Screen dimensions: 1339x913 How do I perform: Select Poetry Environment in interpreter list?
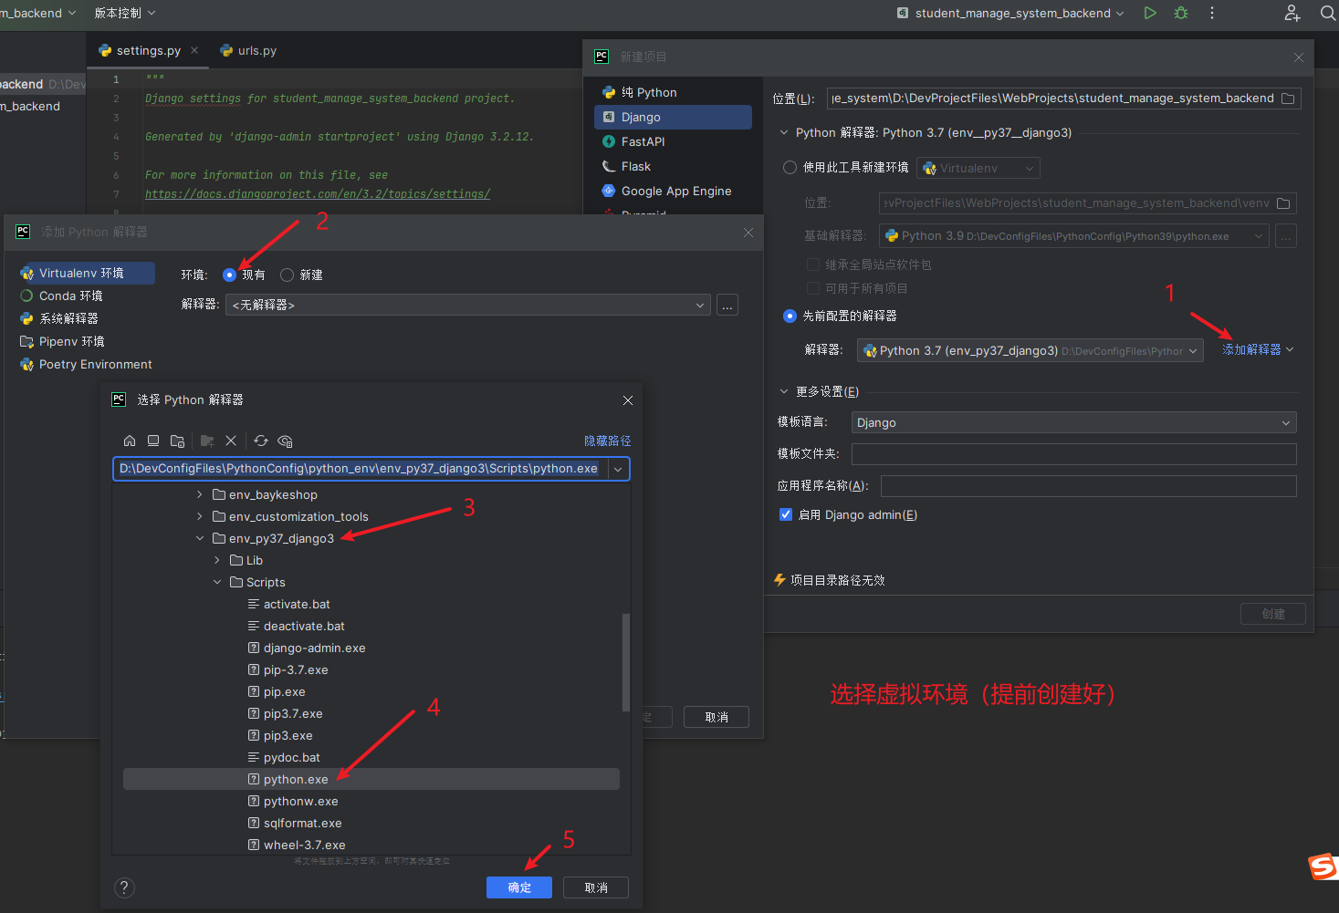(86, 364)
